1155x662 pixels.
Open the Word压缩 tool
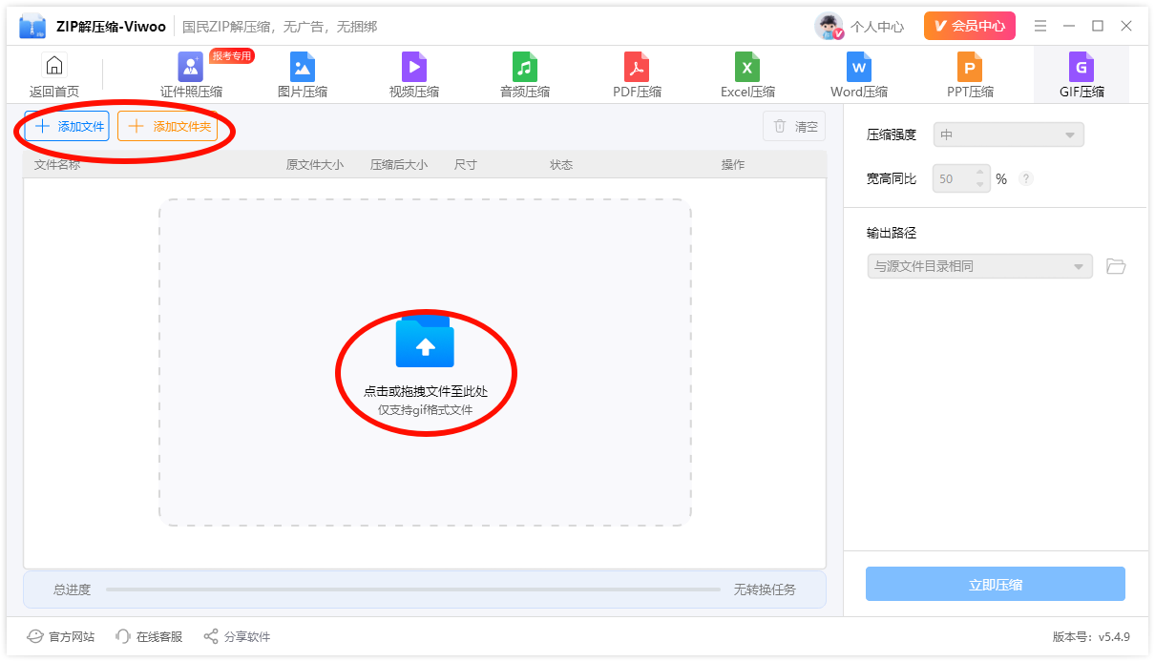click(859, 74)
